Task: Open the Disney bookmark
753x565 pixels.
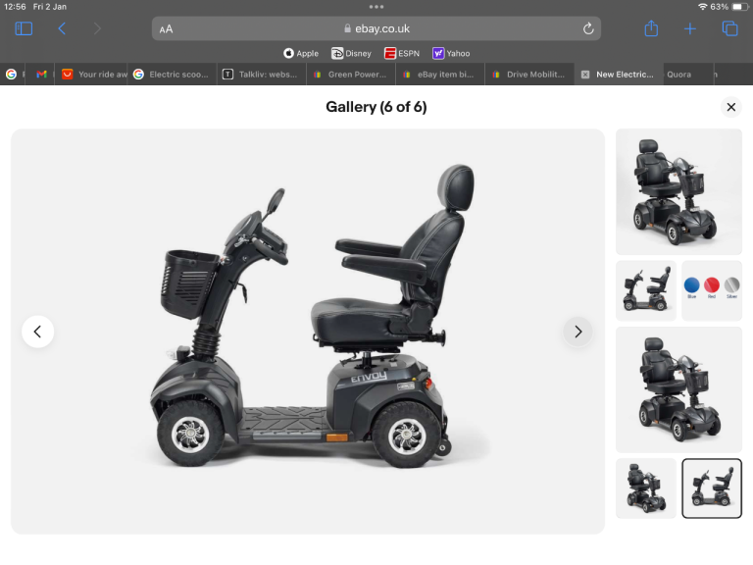Action: (351, 53)
